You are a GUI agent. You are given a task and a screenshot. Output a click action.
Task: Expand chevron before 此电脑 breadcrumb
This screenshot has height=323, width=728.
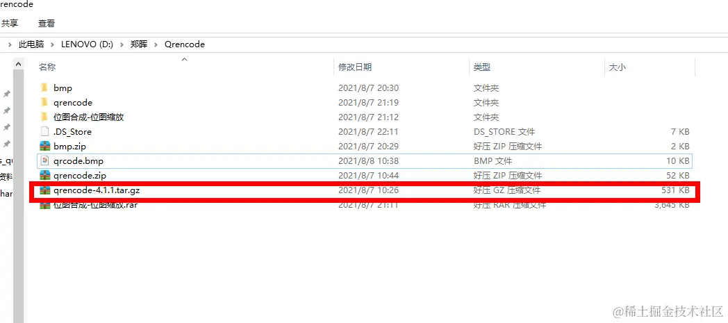10,44
